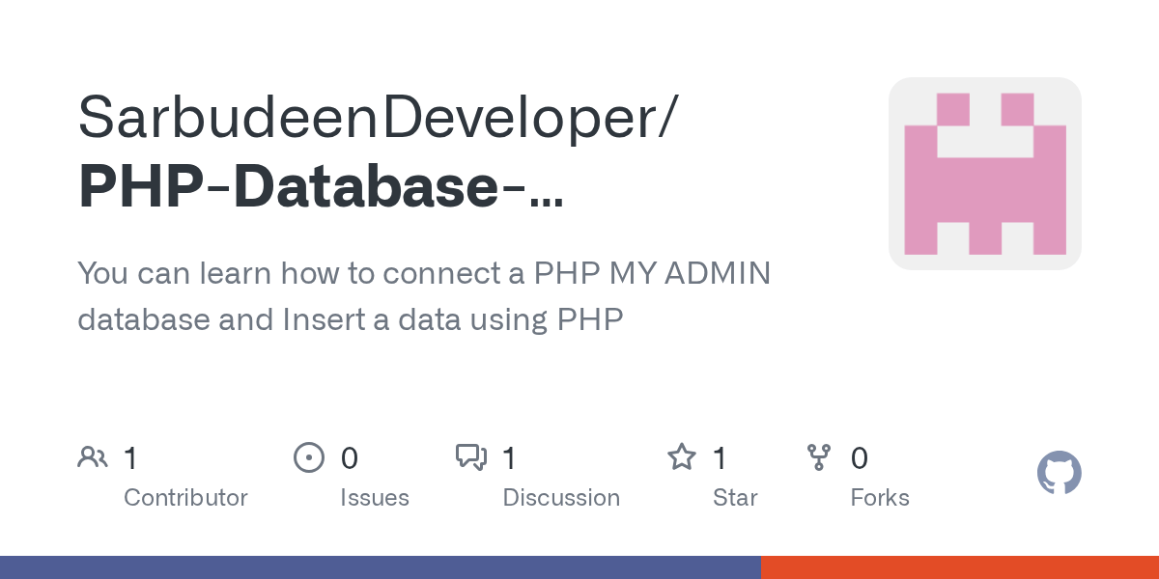Viewport: 1159px width, 579px height.
Task: Click the star icon
Action: (x=682, y=457)
